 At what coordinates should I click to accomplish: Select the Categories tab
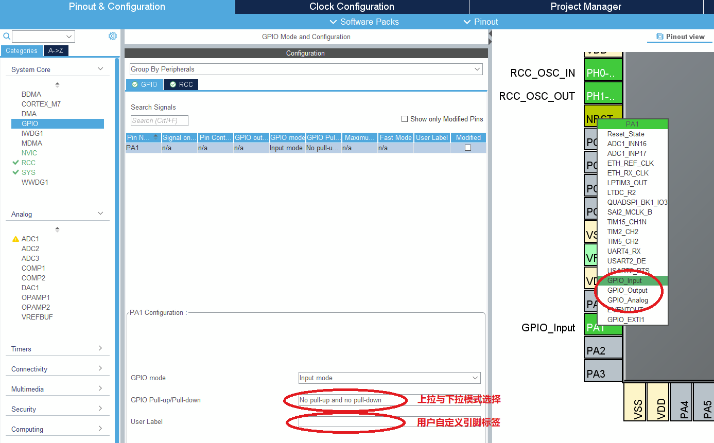[22, 50]
